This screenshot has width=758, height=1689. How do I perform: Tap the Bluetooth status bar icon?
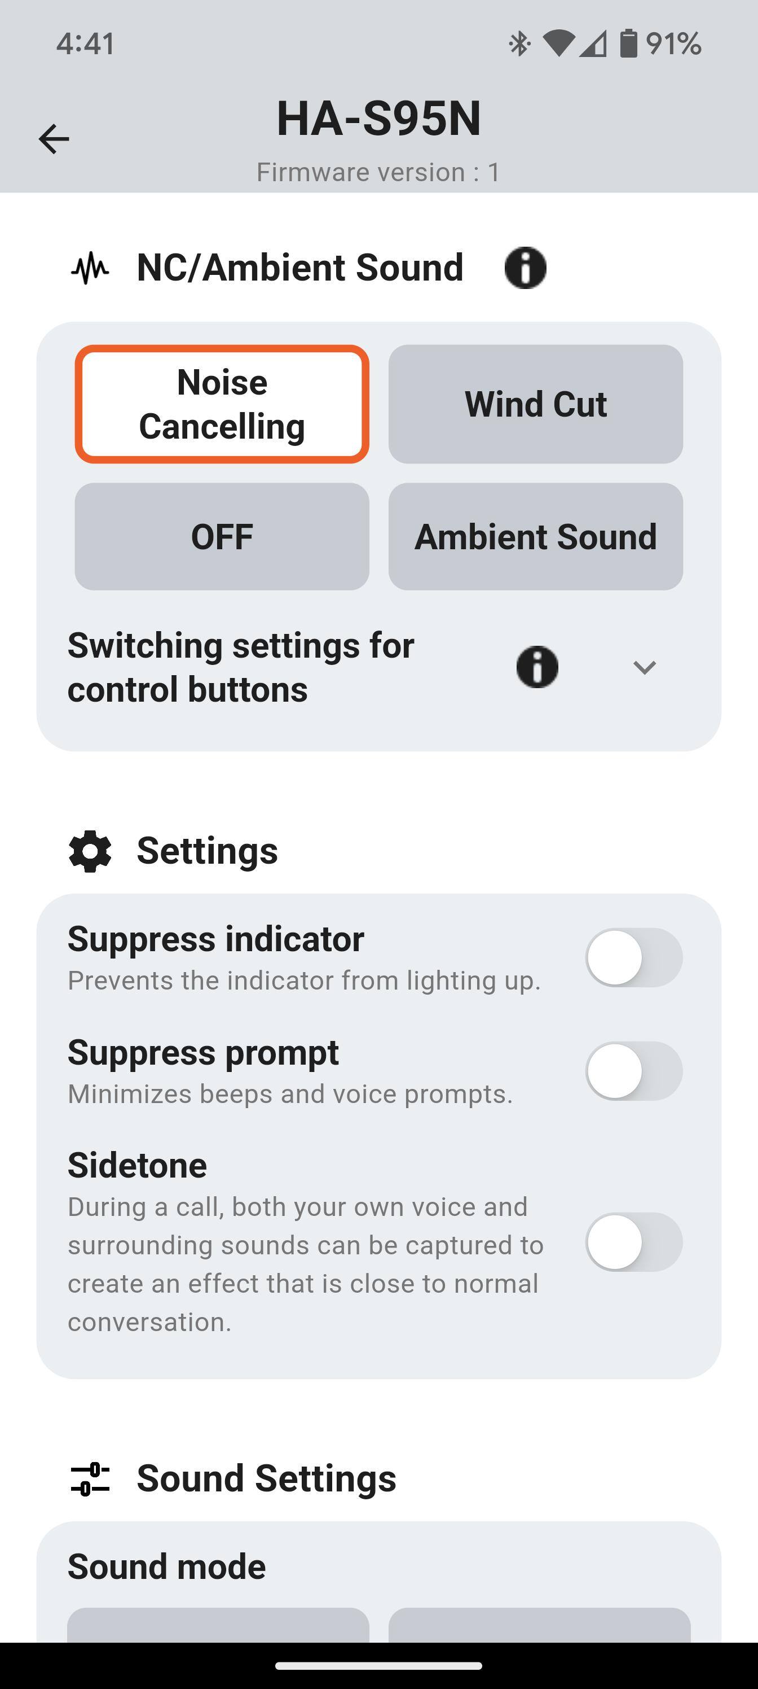tap(519, 44)
